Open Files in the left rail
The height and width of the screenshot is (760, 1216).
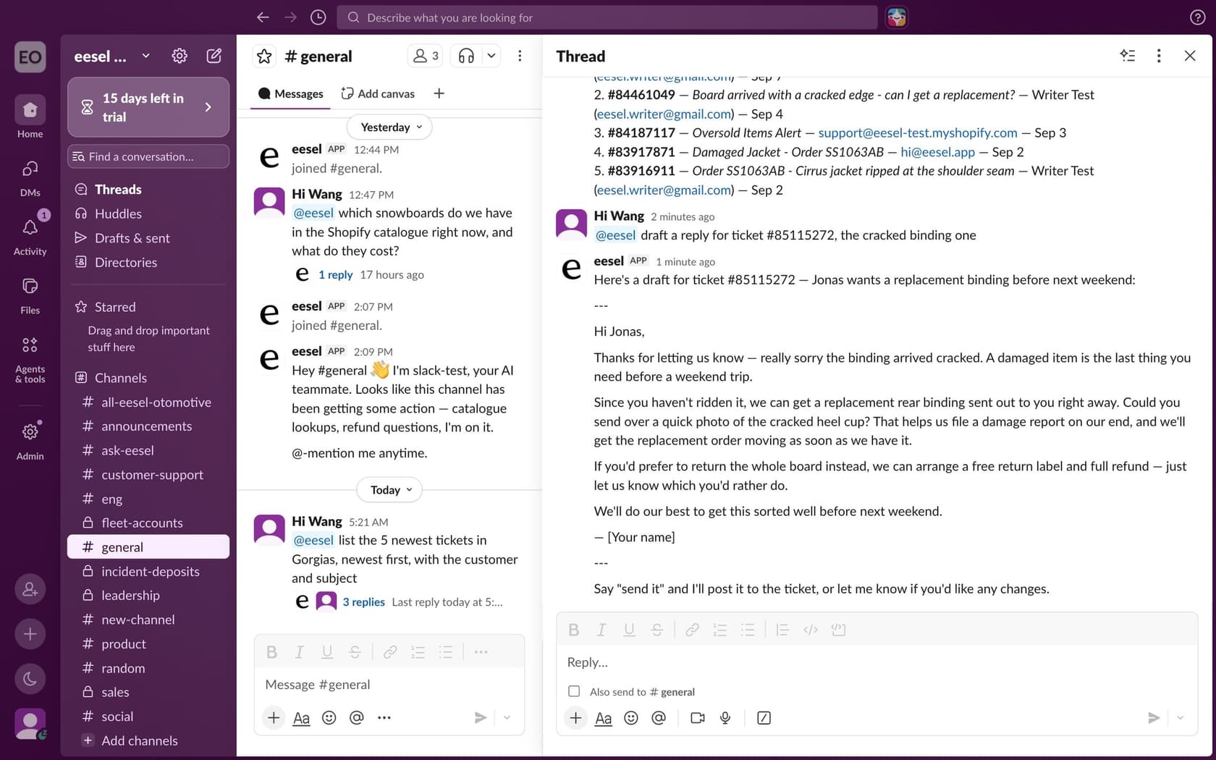[30, 296]
